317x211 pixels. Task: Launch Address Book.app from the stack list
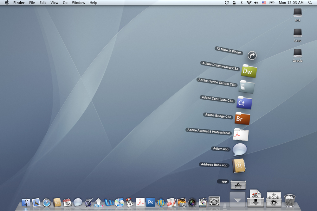click(x=239, y=166)
